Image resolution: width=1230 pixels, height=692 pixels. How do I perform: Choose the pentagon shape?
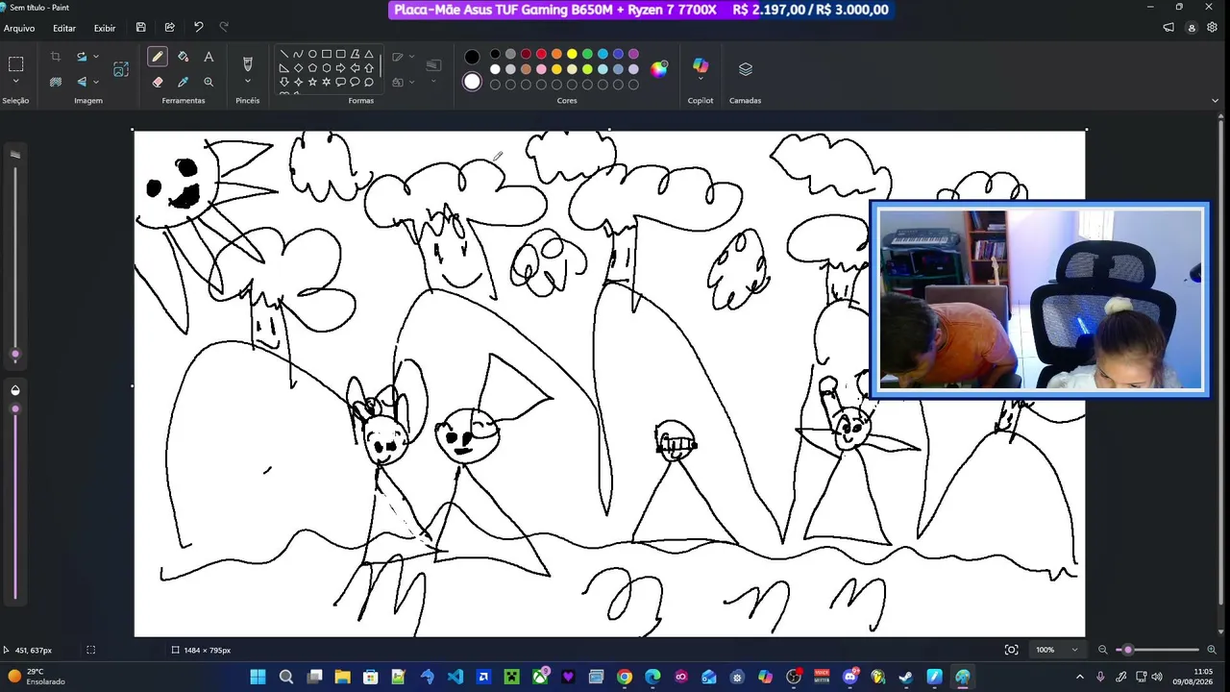[312, 68]
